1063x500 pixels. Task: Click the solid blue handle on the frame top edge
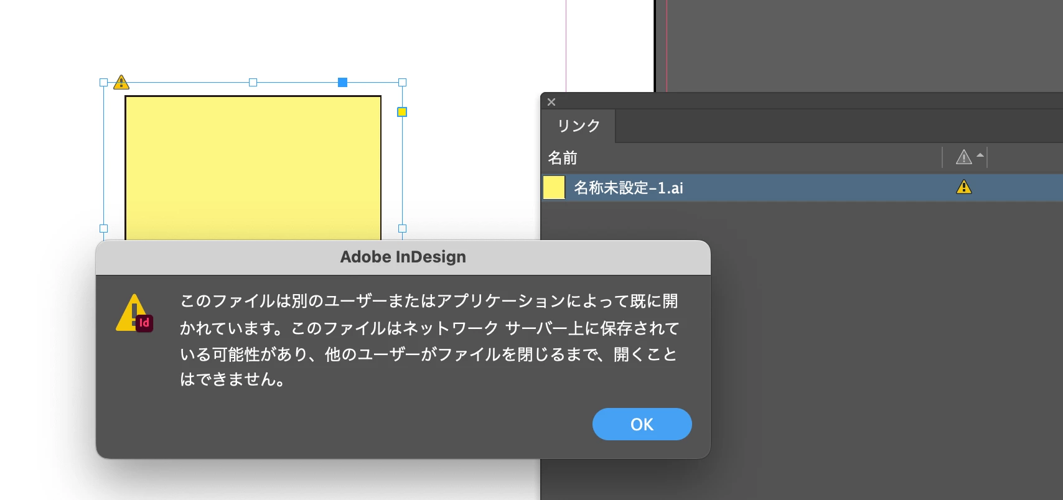[x=342, y=82]
